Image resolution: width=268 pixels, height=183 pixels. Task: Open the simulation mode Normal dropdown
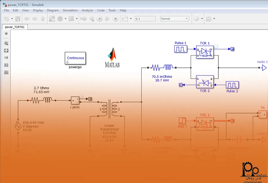pyautogui.click(x=174, y=19)
